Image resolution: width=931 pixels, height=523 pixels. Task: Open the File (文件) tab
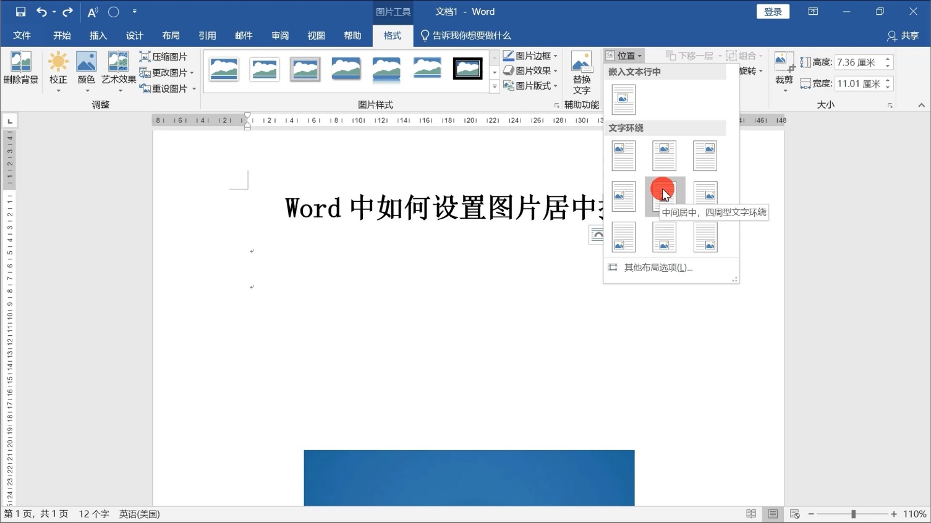click(22, 36)
